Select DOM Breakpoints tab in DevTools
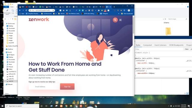Image resolution: width=192 pixels, height=108 pixels. (176, 45)
